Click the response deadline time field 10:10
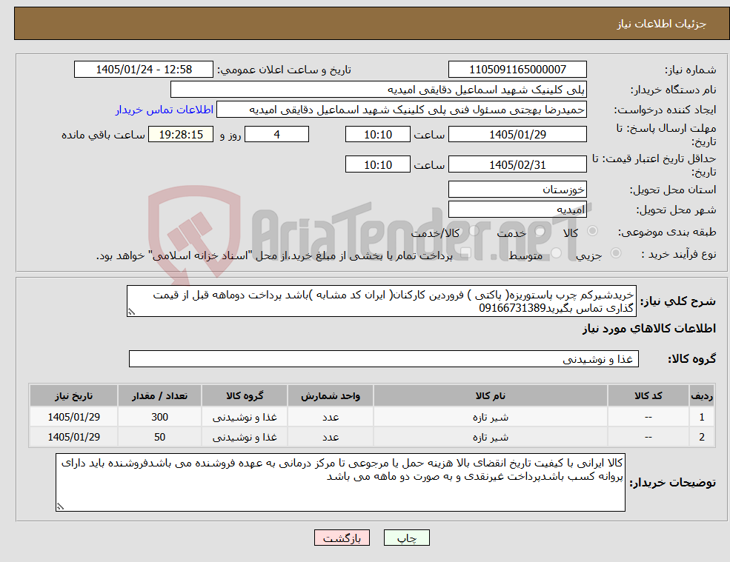This screenshot has height=562, width=730. [x=377, y=135]
